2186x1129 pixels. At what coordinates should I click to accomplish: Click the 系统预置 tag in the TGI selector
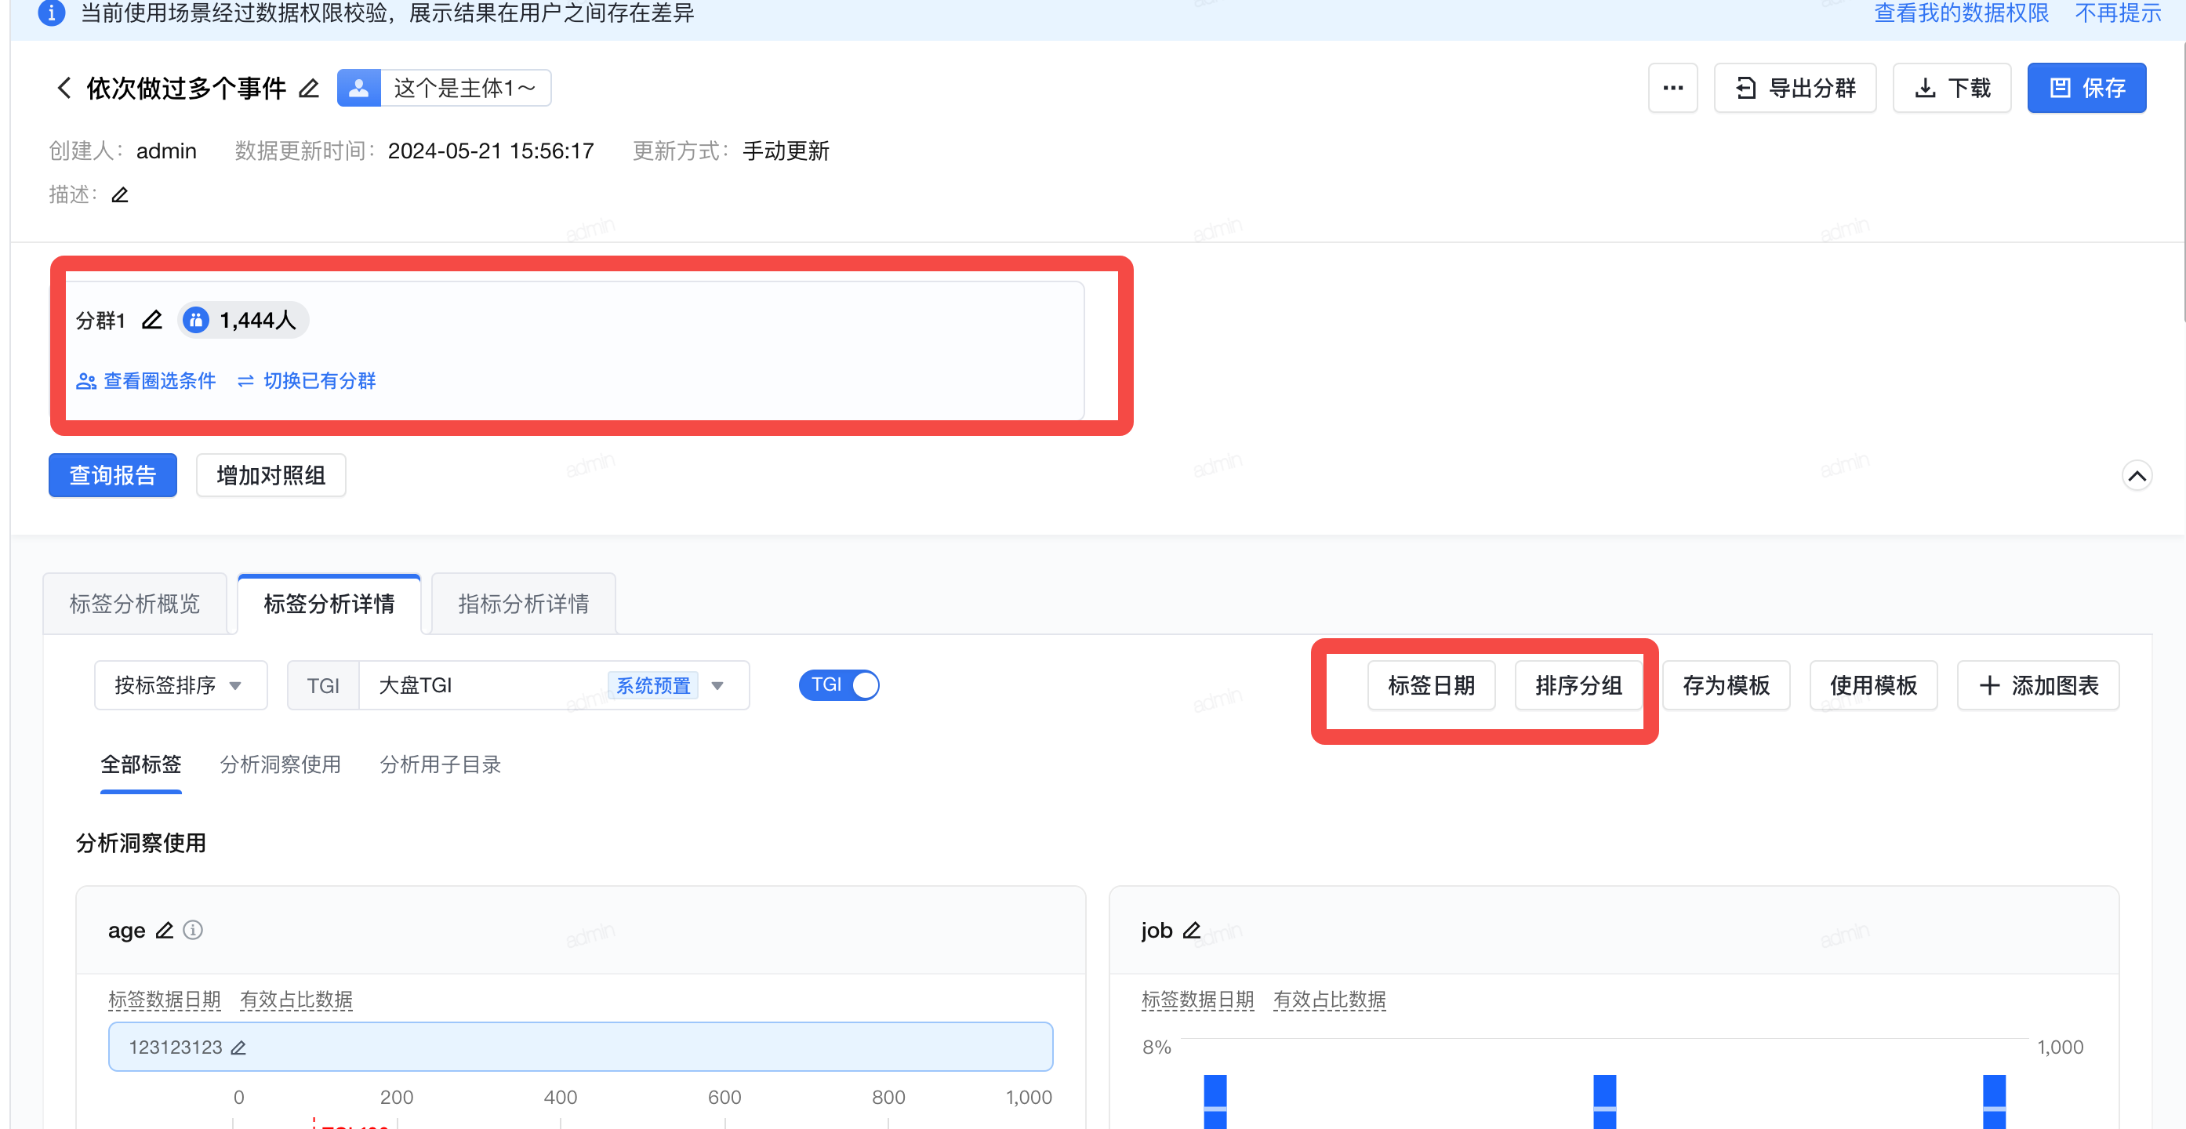(x=652, y=685)
